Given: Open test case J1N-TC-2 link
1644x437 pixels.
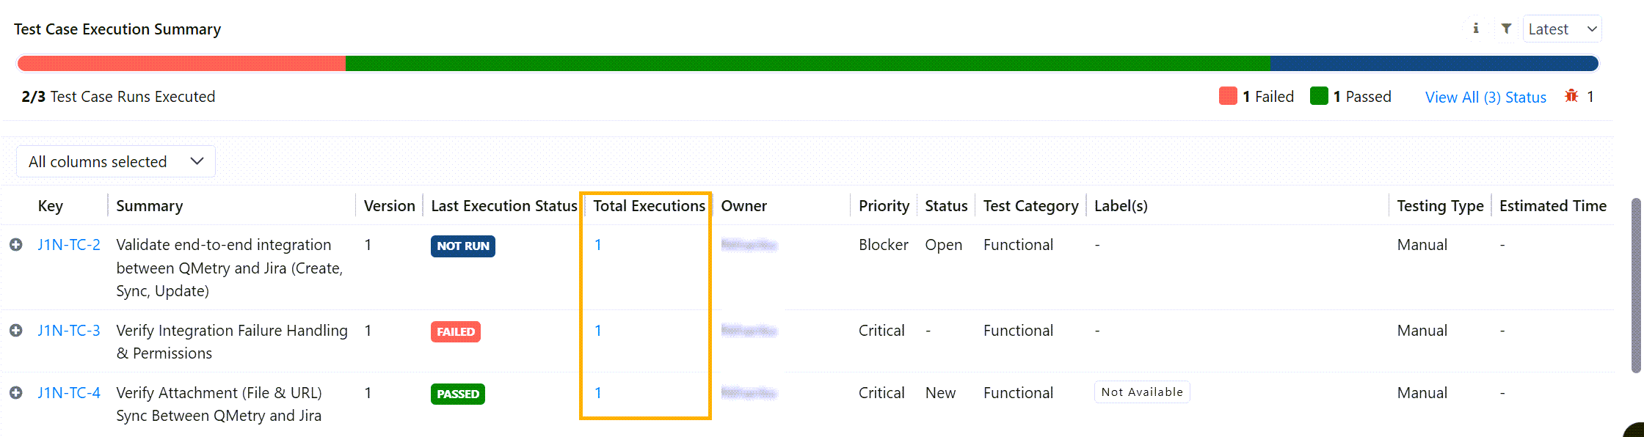Looking at the screenshot, I should coord(69,245).
